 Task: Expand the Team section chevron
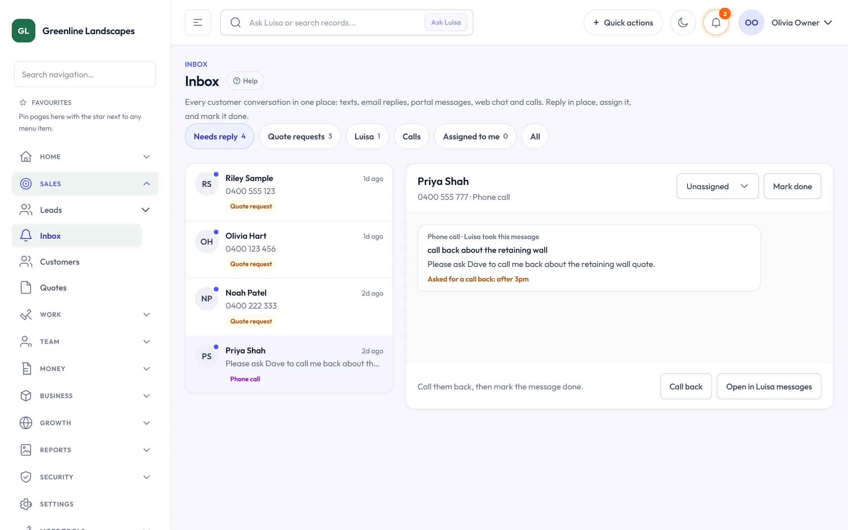click(146, 342)
